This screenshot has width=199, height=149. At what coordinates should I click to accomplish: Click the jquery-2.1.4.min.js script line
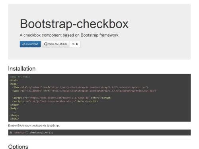pos(62,98)
